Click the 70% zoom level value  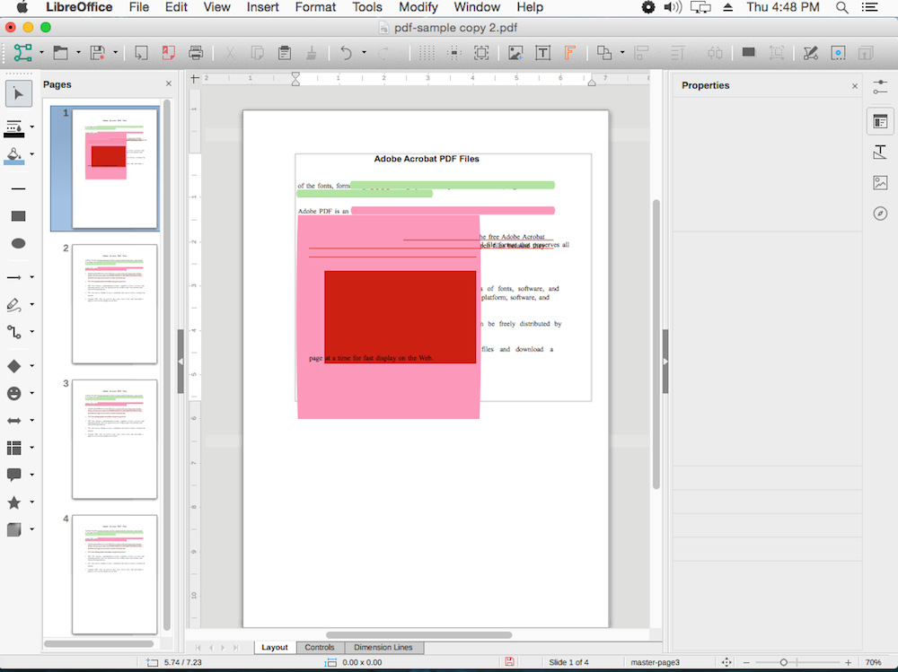tap(873, 662)
